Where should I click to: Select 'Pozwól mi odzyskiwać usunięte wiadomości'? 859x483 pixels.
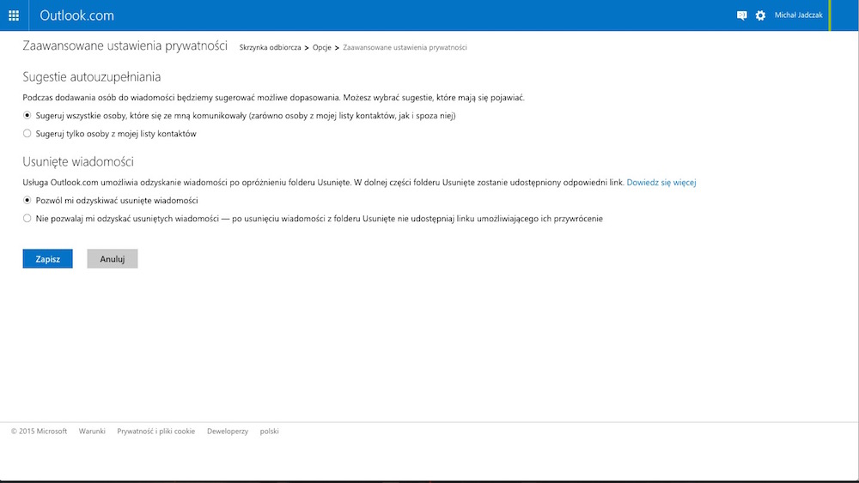pos(27,200)
